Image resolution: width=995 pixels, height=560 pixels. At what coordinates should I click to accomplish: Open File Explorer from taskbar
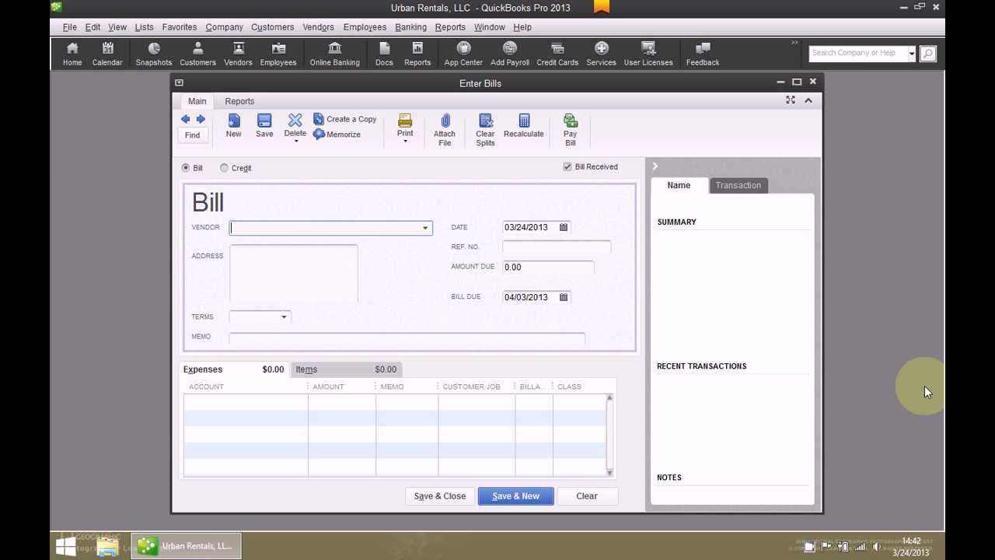pyautogui.click(x=108, y=546)
